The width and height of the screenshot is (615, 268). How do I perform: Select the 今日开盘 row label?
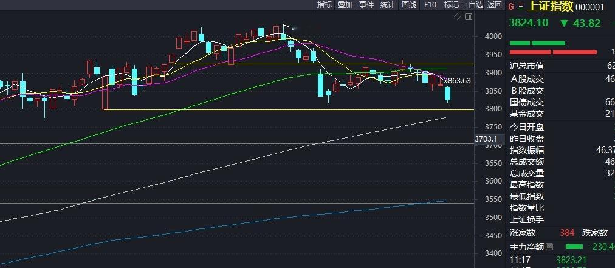pyautogui.click(x=527, y=127)
